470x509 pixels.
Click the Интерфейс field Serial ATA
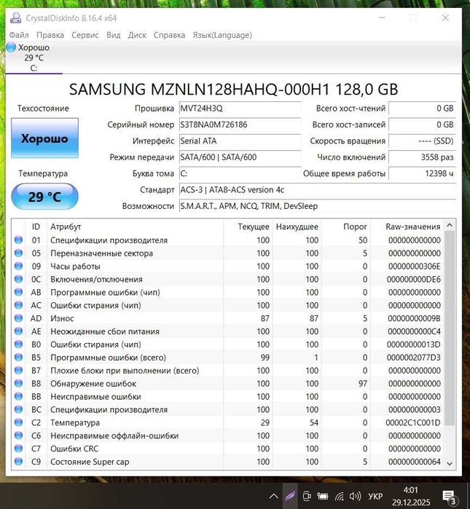point(240,141)
